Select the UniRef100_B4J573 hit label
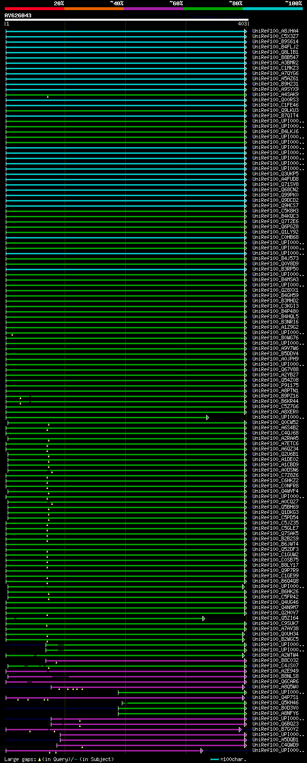307x763 pixels. click(x=275, y=259)
